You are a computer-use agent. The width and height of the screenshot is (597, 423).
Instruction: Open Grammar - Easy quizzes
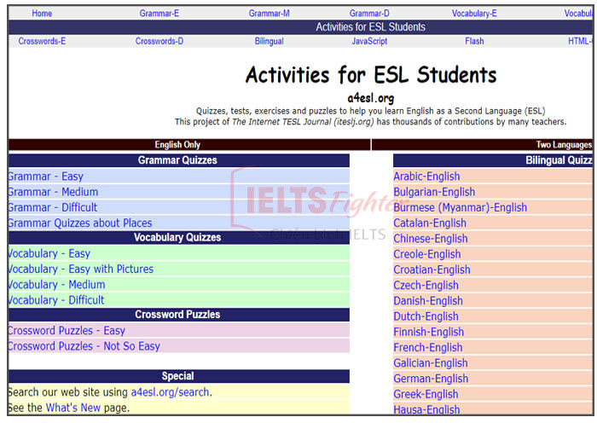(x=46, y=177)
